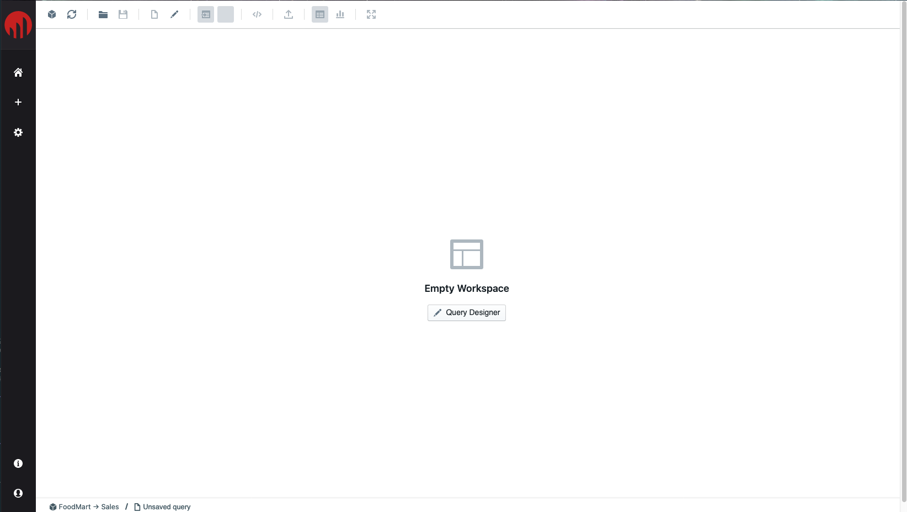The height and width of the screenshot is (512, 907).
Task: Click the vertical scrollbar on right edge
Action: click(904, 251)
